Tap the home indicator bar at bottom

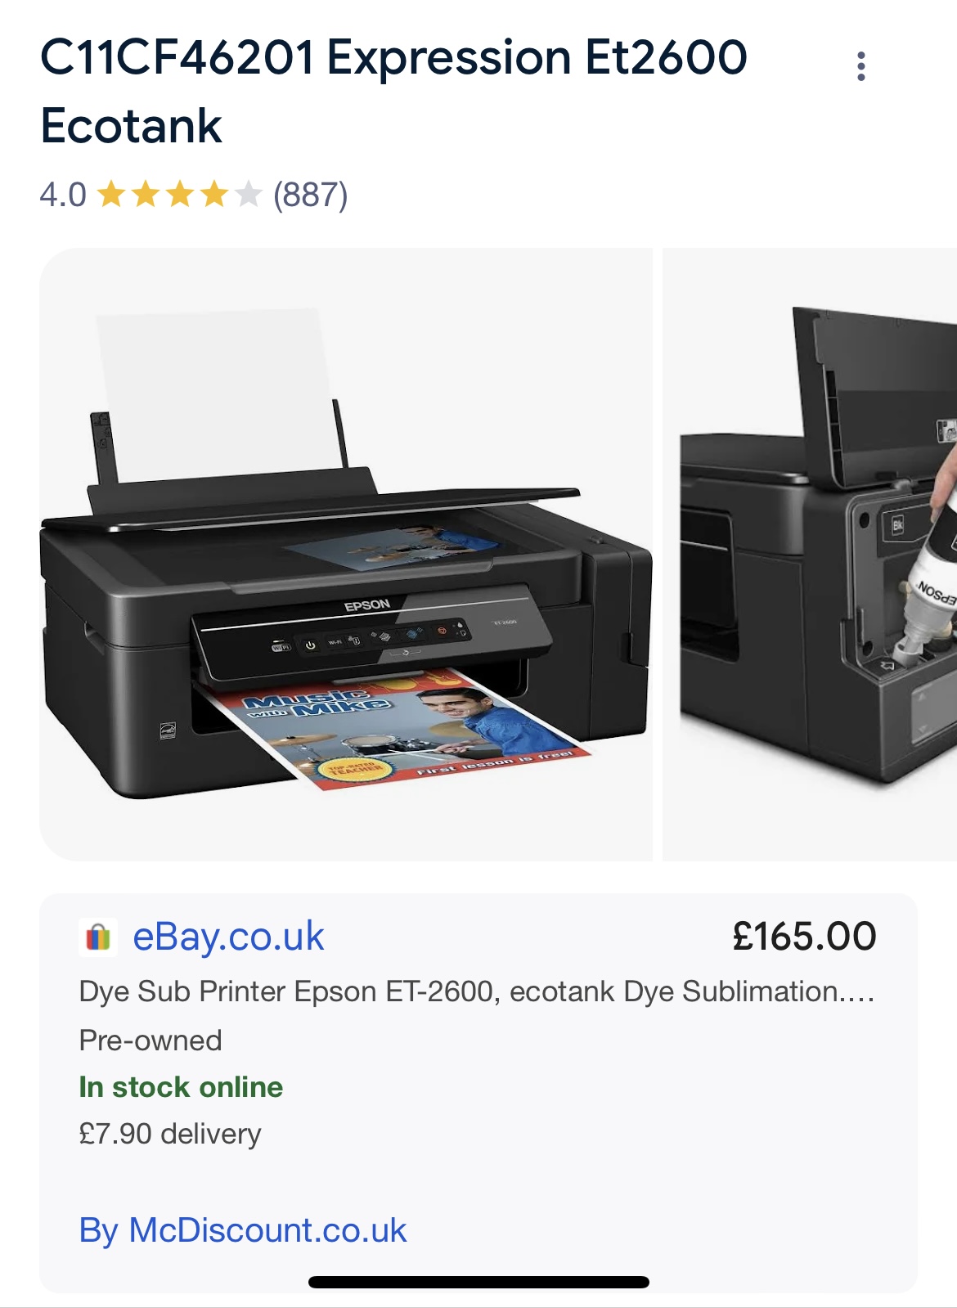(478, 1282)
